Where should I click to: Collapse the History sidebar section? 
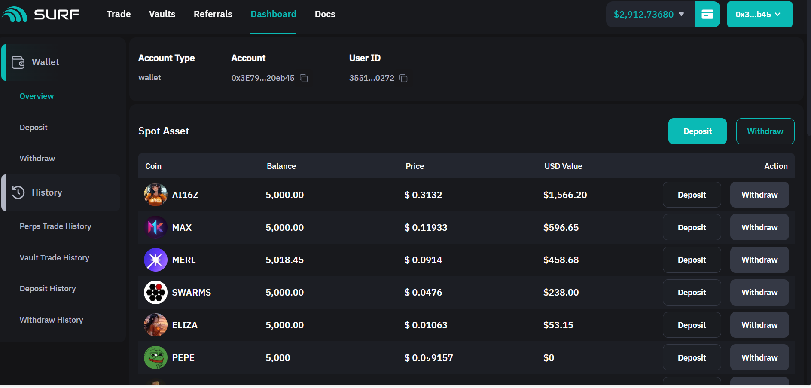pyautogui.click(x=46, y=192)
